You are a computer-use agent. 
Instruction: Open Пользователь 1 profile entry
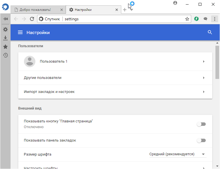115,61
